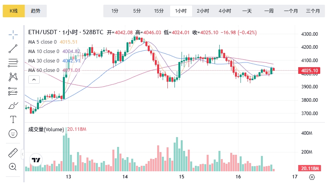This screenshot has height=187, width=332.
Task: Select the crosshair cursor tool
Action: coord(13,35)
